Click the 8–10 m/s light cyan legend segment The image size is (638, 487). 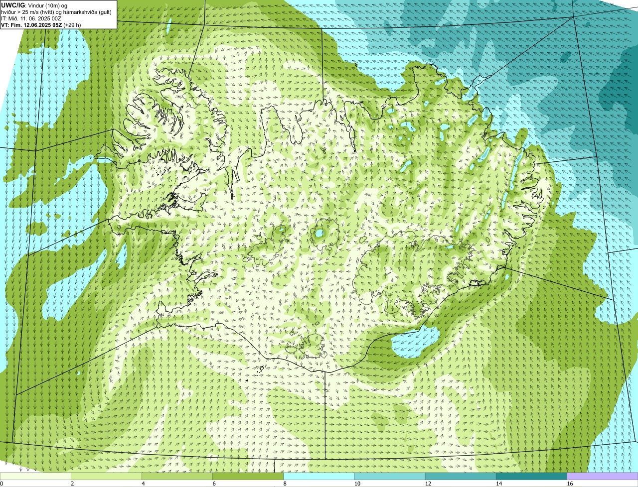(x=319, y=477)
